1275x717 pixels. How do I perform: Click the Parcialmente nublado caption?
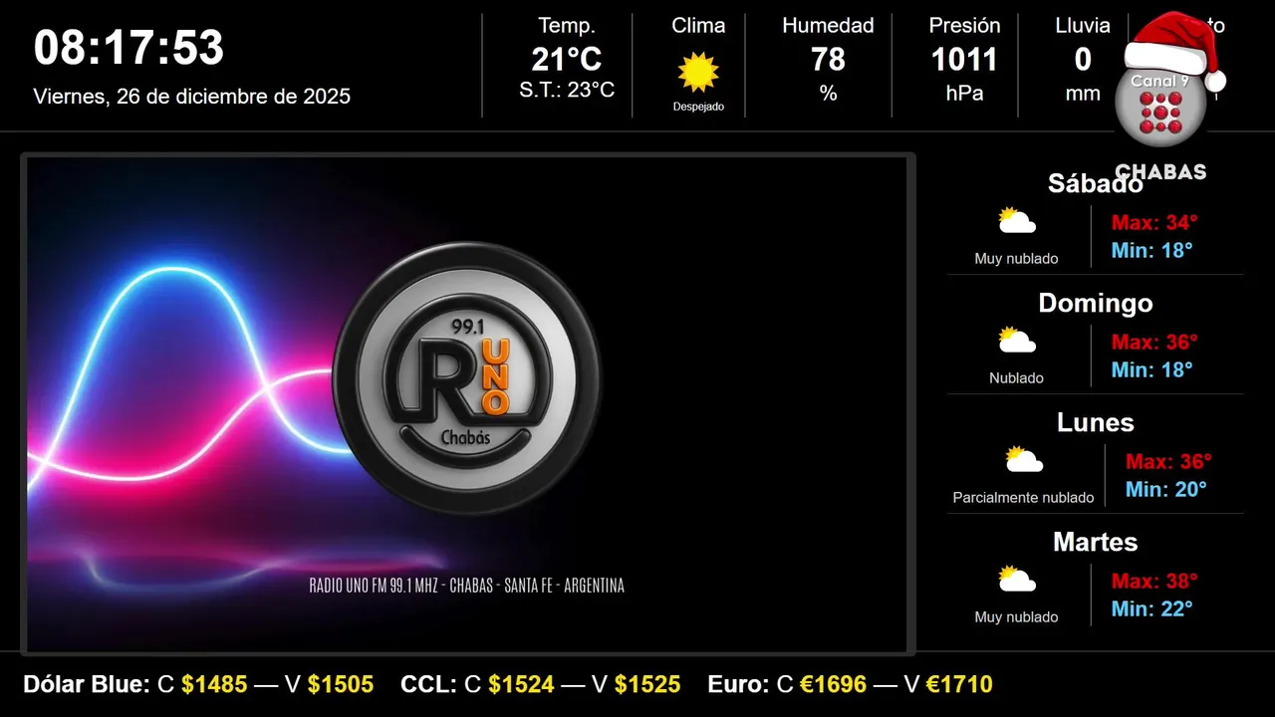coord(1023,498)
